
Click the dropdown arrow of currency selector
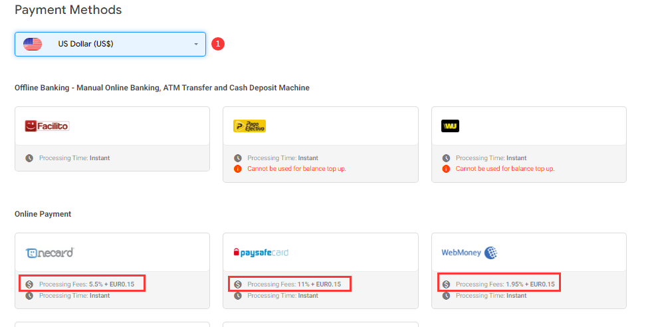(196, 45)
